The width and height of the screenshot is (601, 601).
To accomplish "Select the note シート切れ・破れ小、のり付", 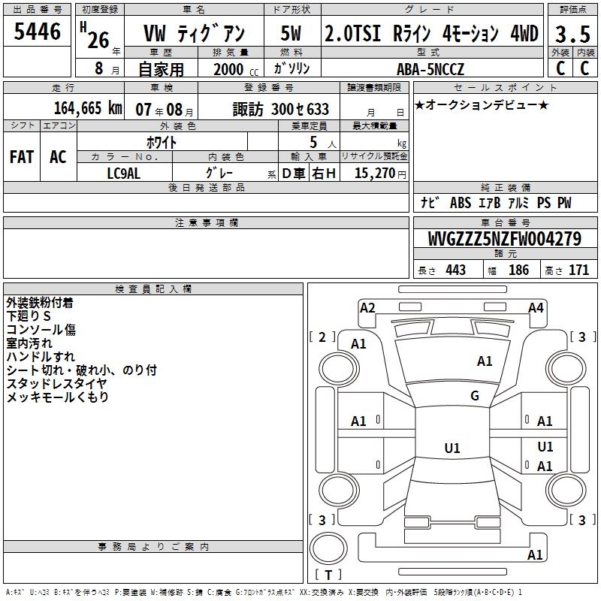I will (x=82, y=370).
